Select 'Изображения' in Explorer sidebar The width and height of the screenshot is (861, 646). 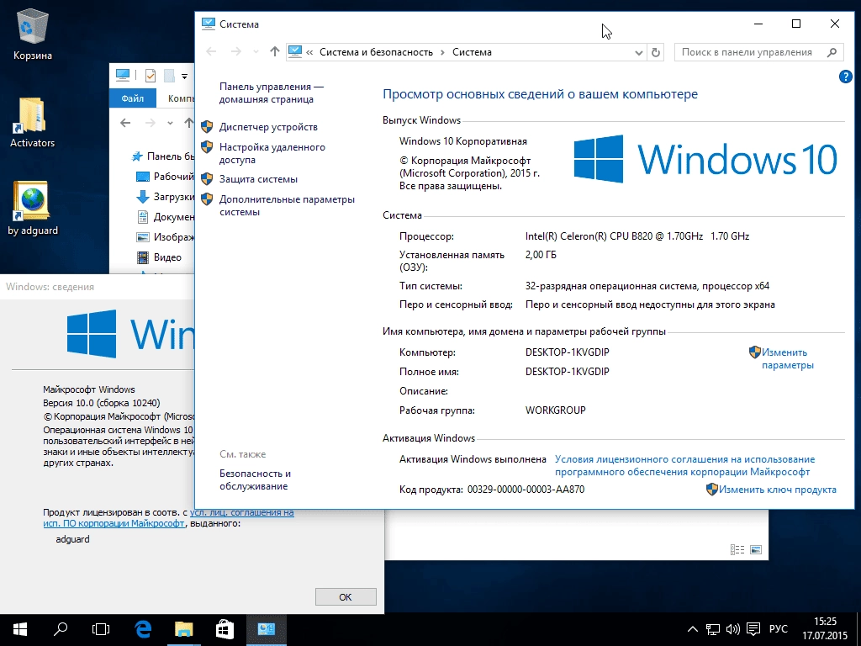coord(165,237)
